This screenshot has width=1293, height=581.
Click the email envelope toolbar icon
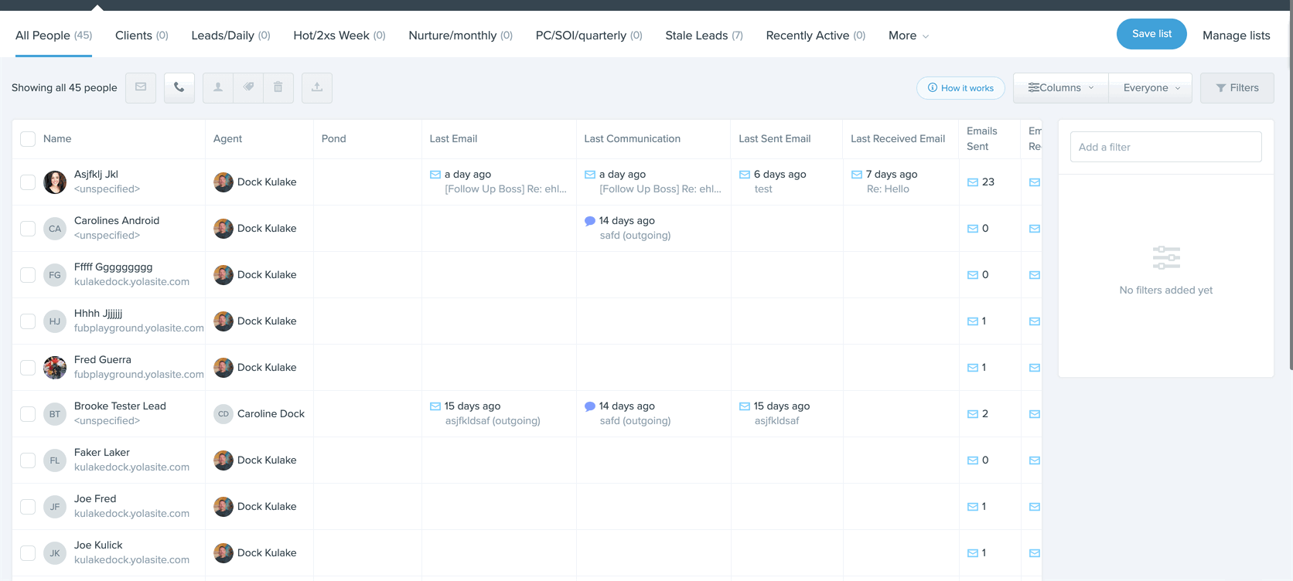pos(141,87)
